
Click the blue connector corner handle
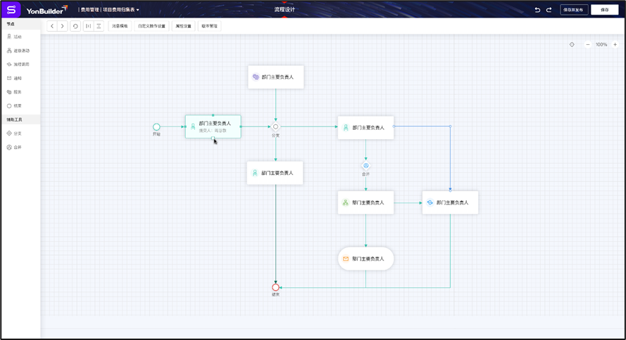coord(451,126)
